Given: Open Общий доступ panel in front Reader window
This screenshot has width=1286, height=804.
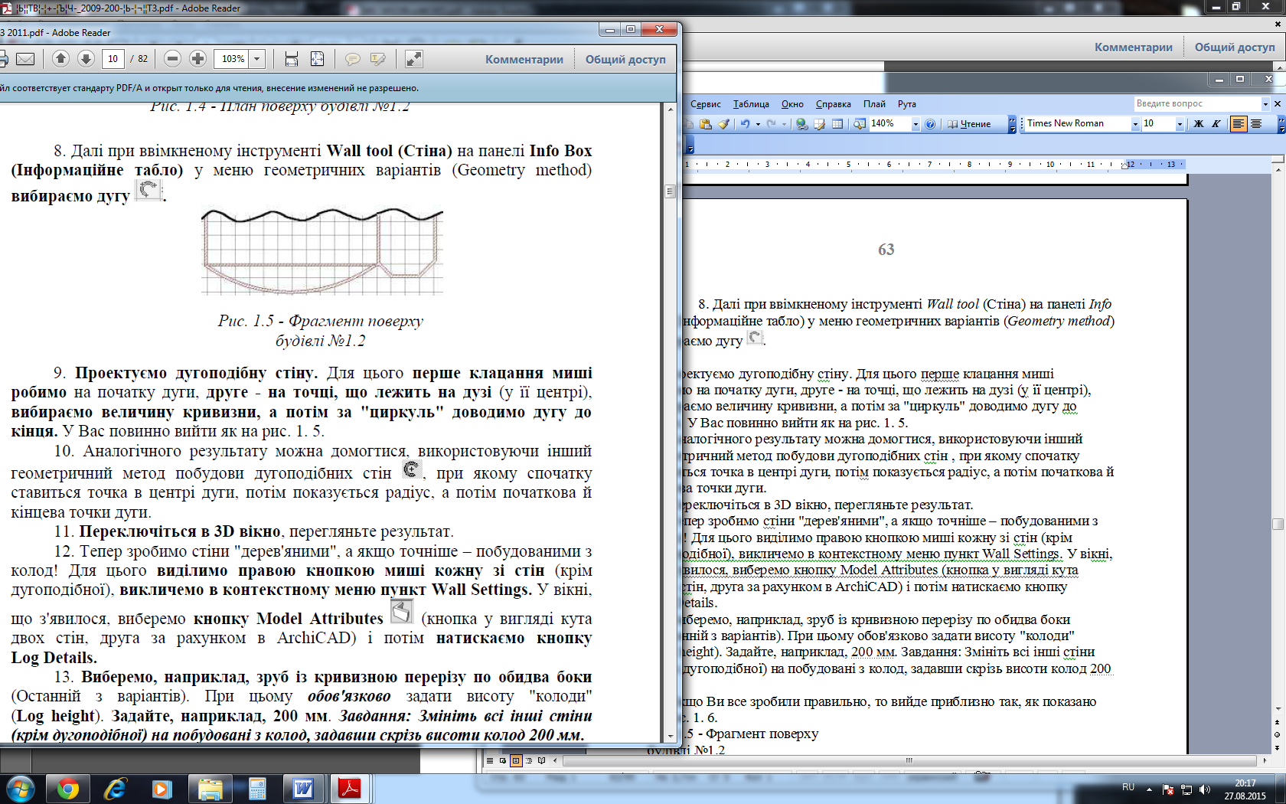Looking at the screenshot, I should coord(625,60).
